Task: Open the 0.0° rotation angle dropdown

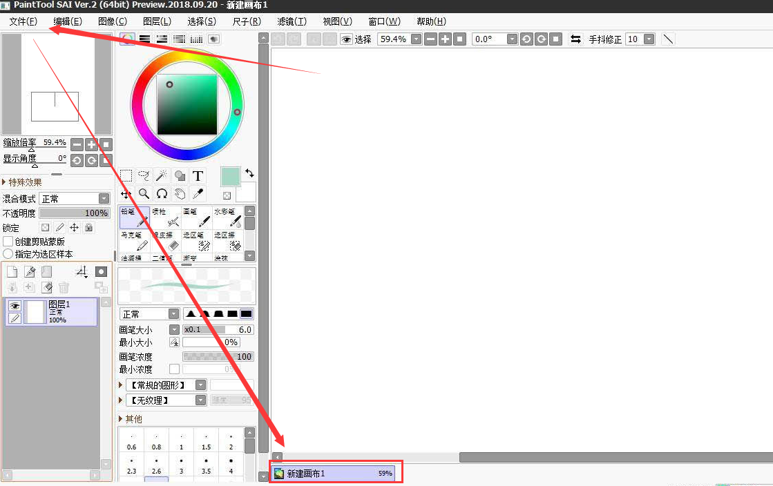Action: point(512,39)
